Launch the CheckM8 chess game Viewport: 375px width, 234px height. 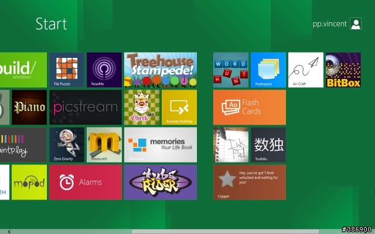(142, 107)
